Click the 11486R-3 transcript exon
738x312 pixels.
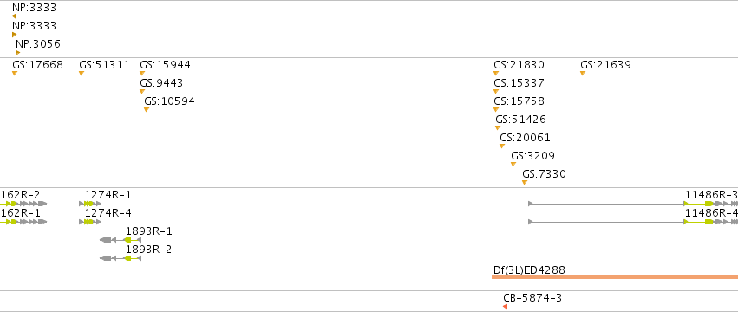709,204
